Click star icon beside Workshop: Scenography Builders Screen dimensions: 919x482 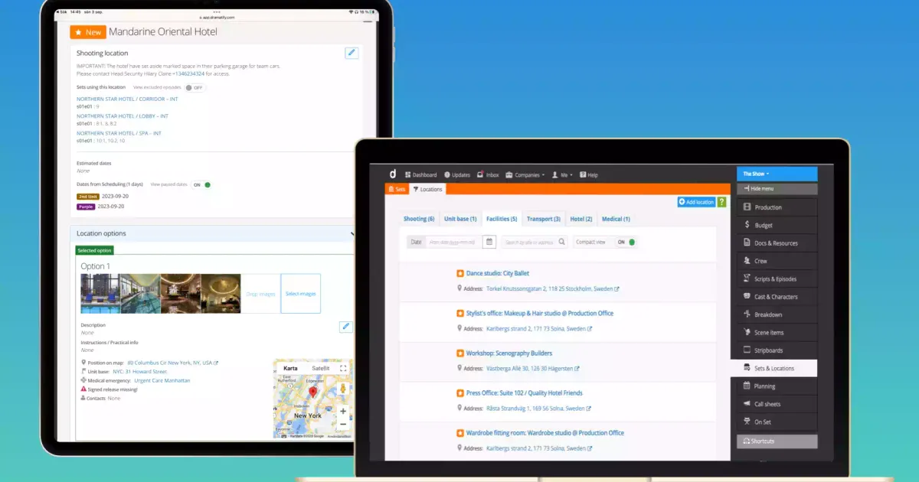pyautogui.click(x=459, y=353)
